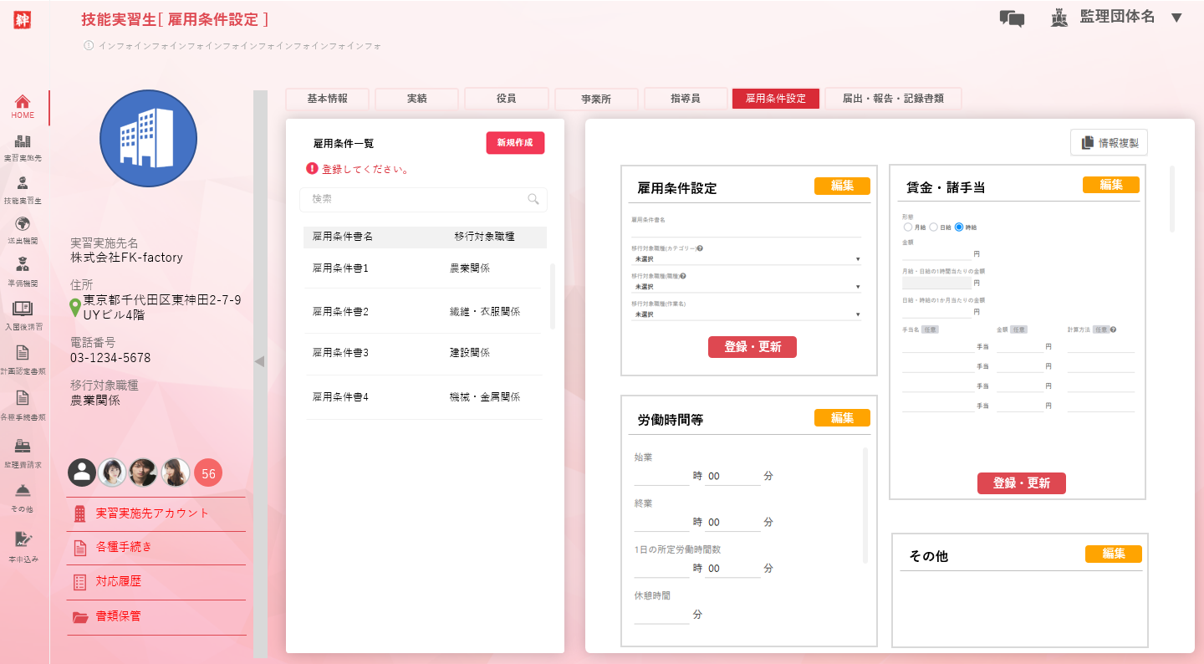Select the 時給 radio button
Screen dimensions: 1204x664
959,227
